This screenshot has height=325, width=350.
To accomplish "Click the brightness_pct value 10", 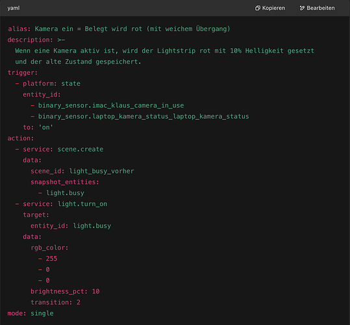I will pyautogui.click(x=95, y=291).
